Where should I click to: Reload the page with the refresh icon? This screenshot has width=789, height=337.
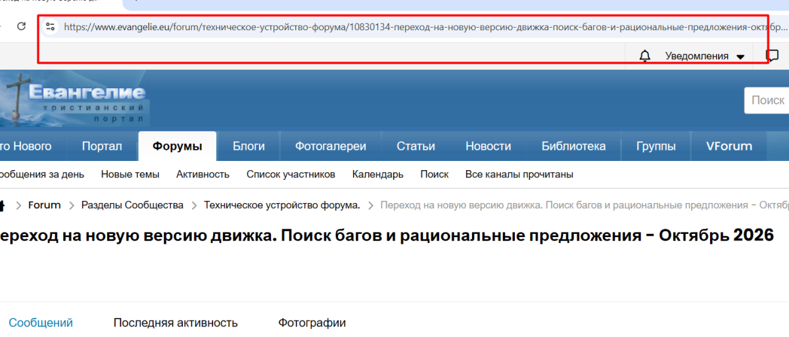21,27
